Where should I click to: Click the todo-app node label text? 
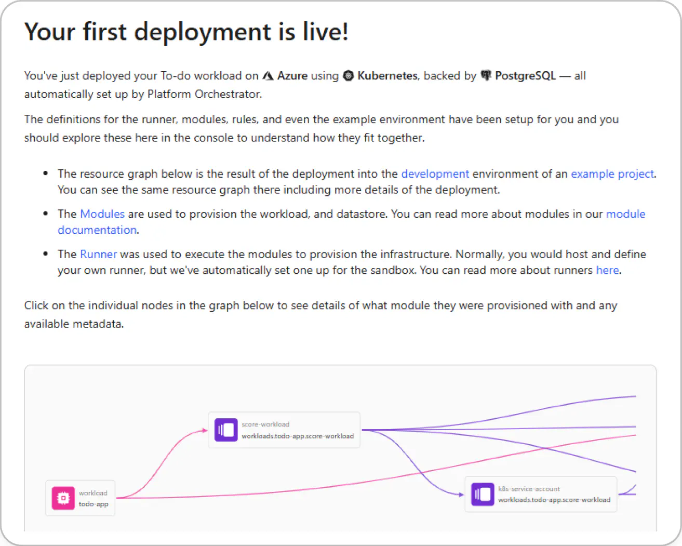point(93,504)
